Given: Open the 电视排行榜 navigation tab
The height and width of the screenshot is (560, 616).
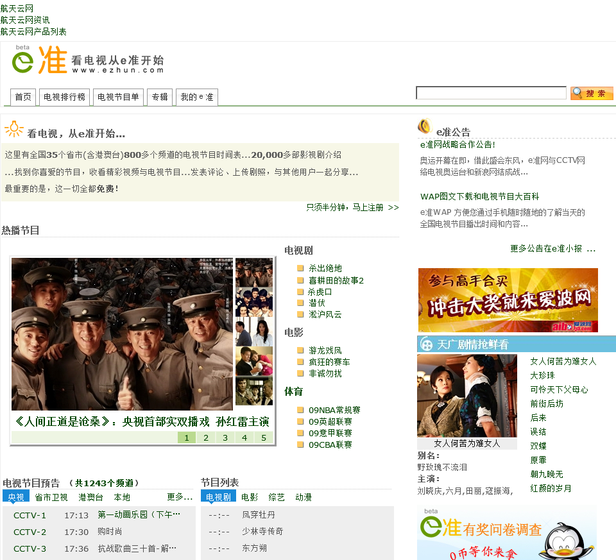Looking at the screenshot, I should click(x=64, y=97).
